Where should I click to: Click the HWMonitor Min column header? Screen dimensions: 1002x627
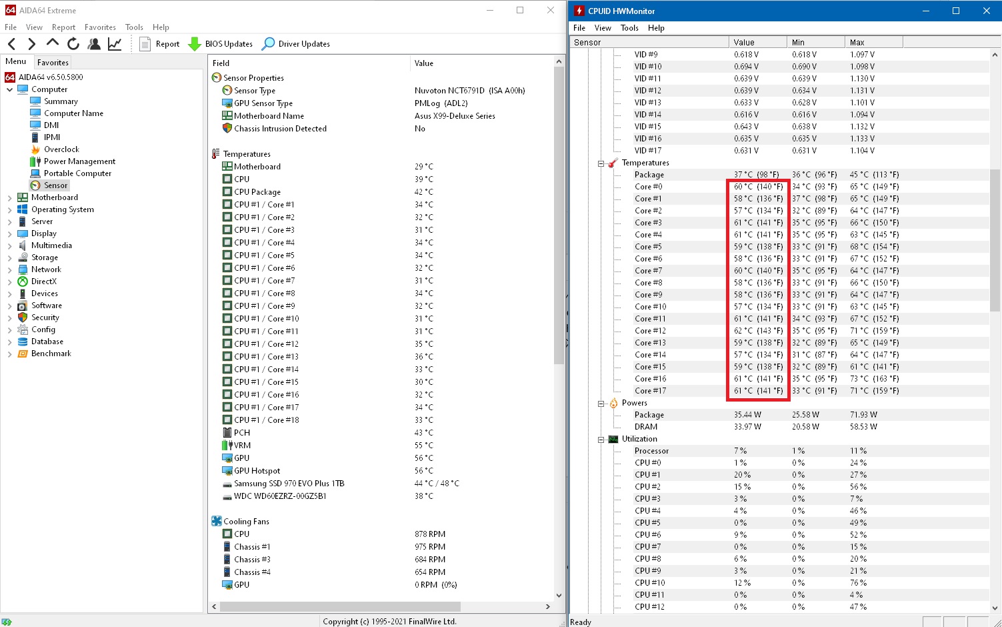click(816, 42)
